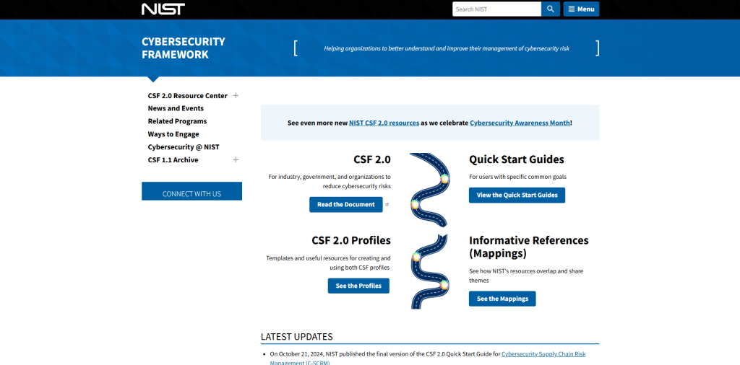Focus the Search NIST input field
The width and height of the screenshot is (740, 365).
[496, 9]
